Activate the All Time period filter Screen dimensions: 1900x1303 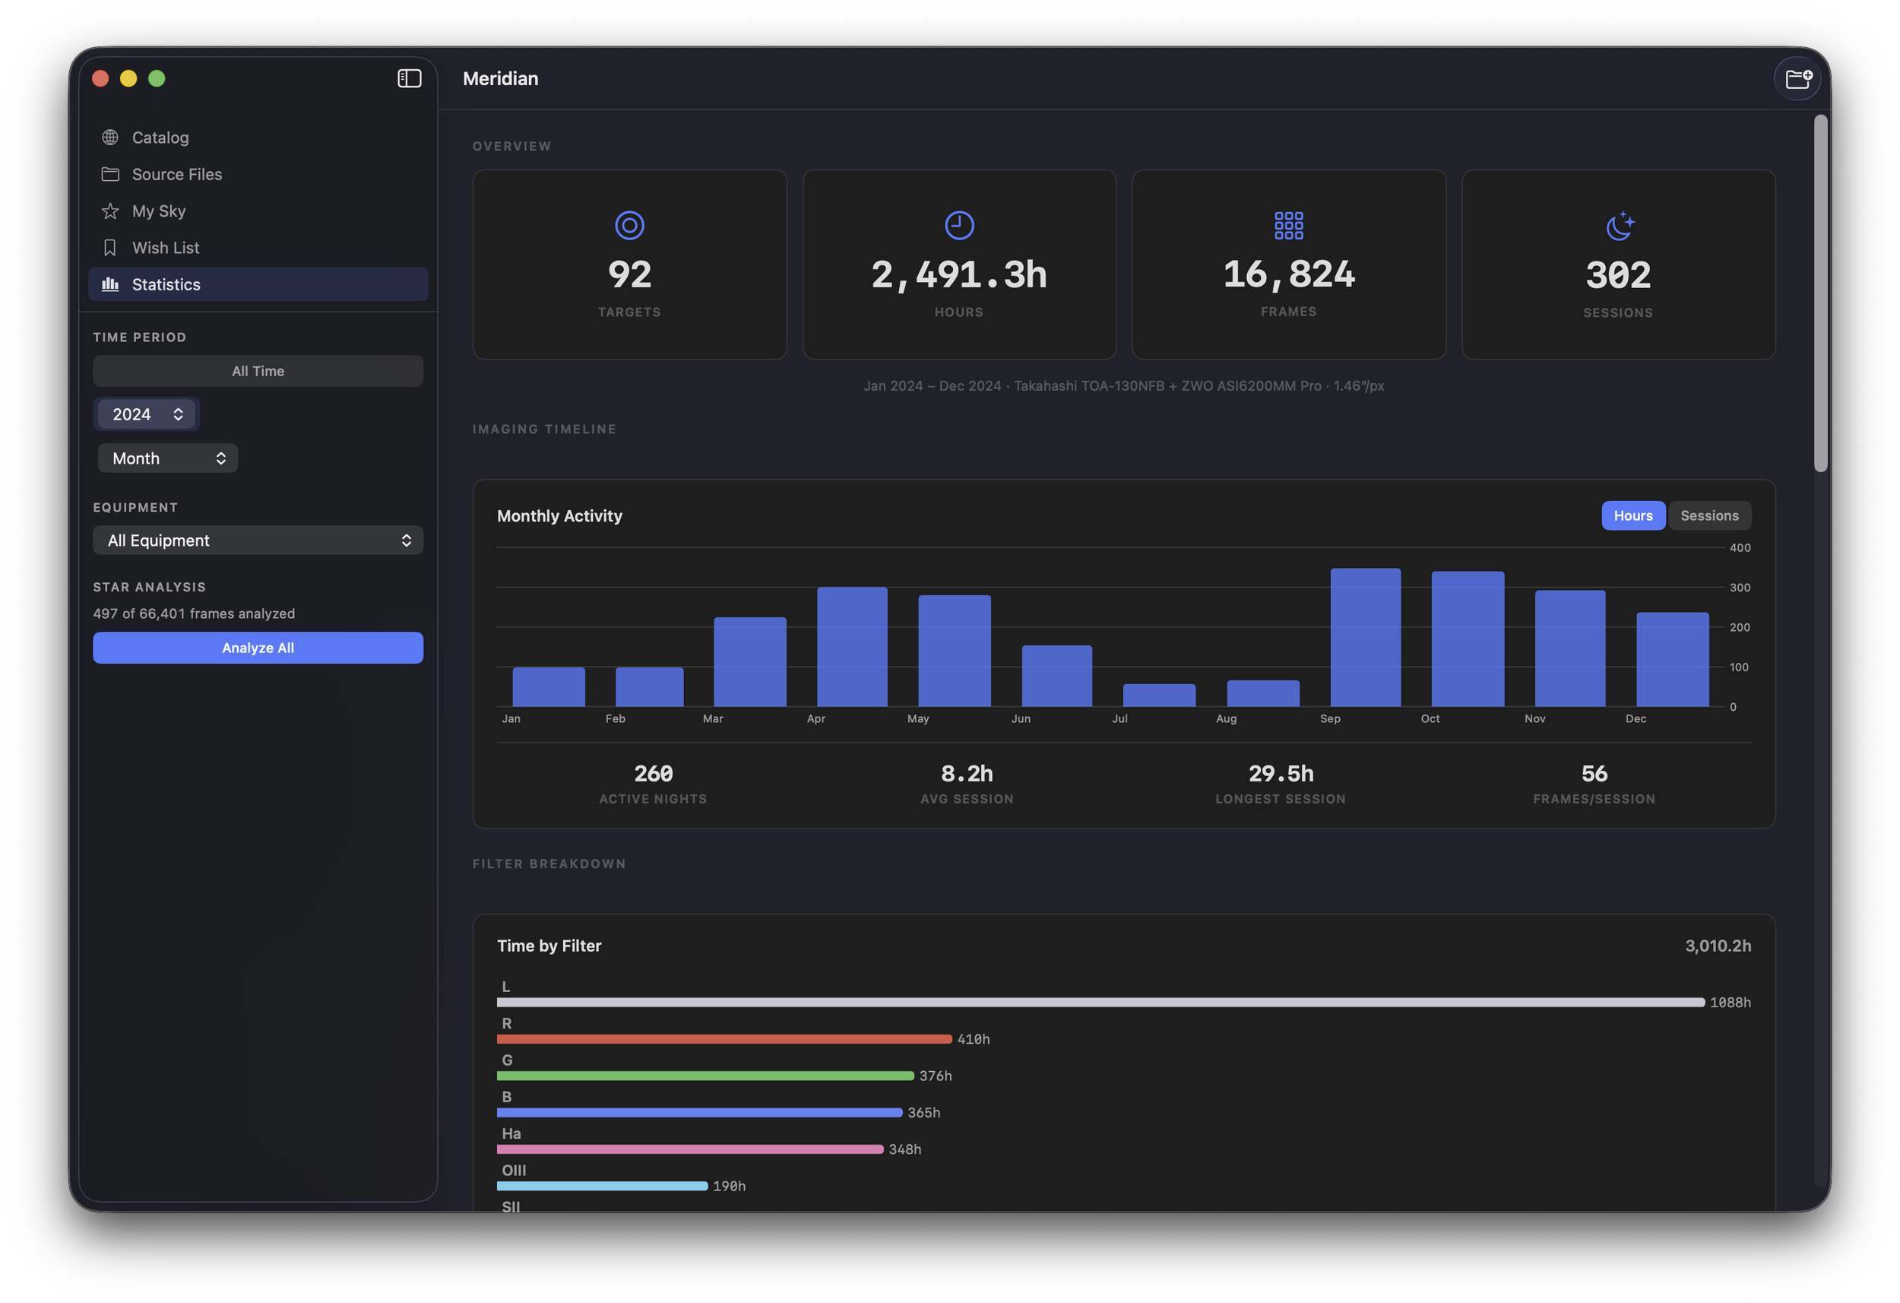pos(258,370)
